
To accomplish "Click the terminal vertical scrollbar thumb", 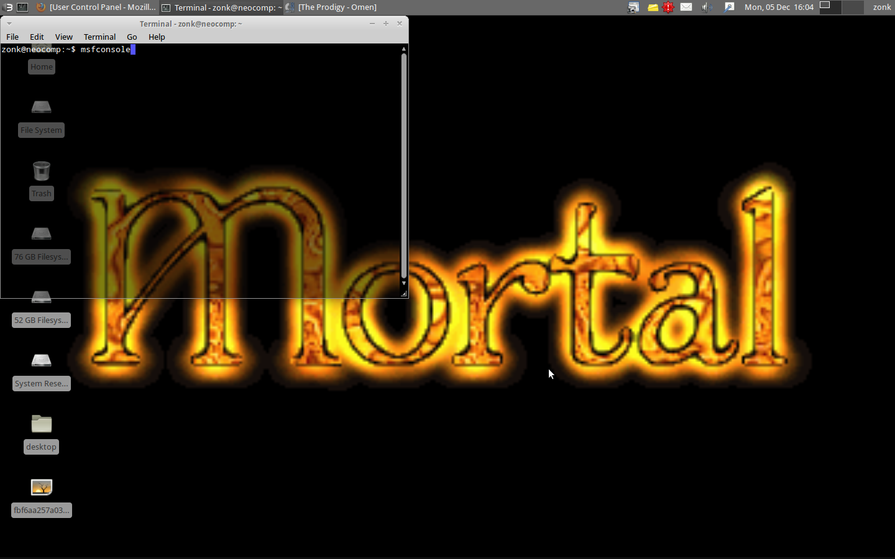I will (x=404, y=166).
